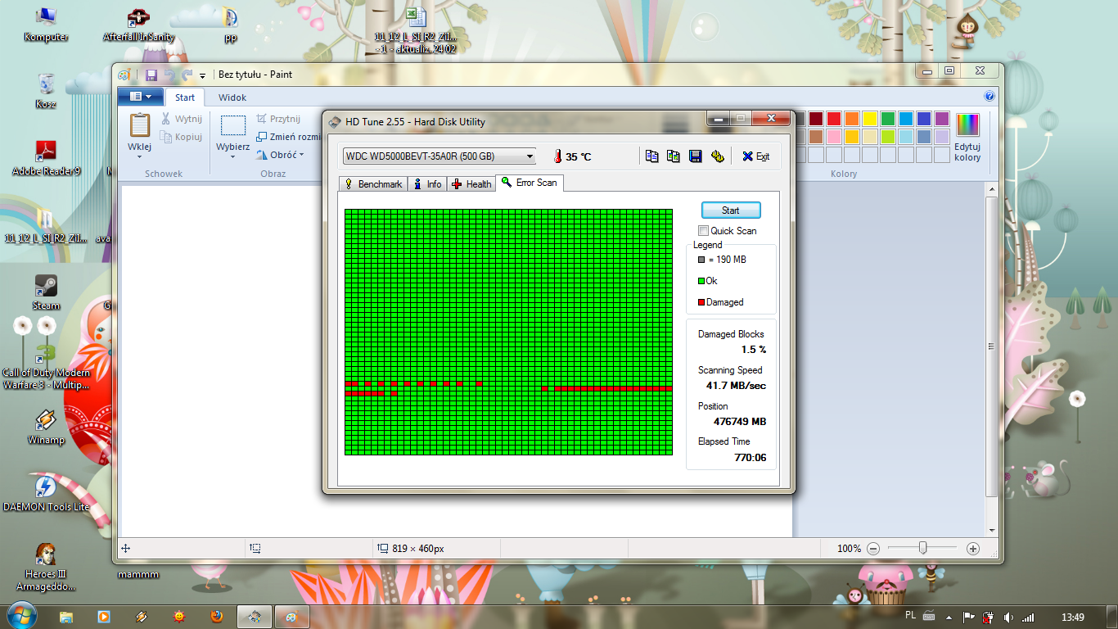
Task: Adjust the Paint zoom slider thumb
Action: click(x=923, y=548)
